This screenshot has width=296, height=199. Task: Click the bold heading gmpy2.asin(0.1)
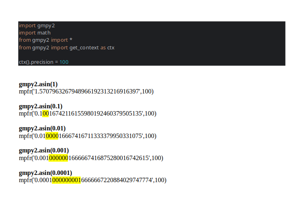(x=41, y=106)
